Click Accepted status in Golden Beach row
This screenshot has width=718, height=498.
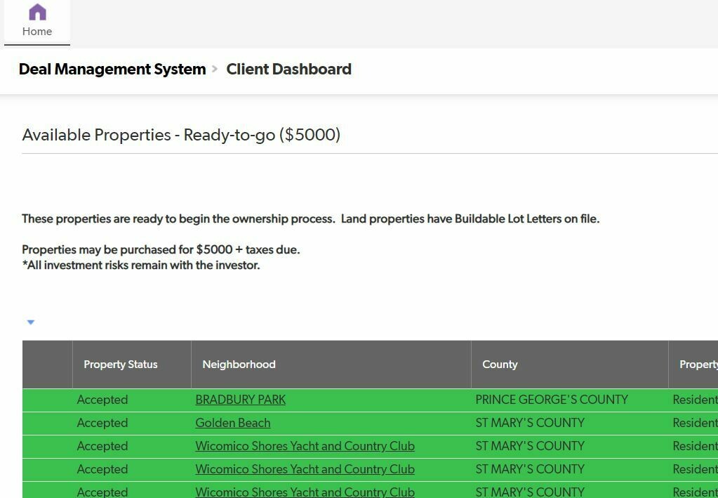pos(102,423)
